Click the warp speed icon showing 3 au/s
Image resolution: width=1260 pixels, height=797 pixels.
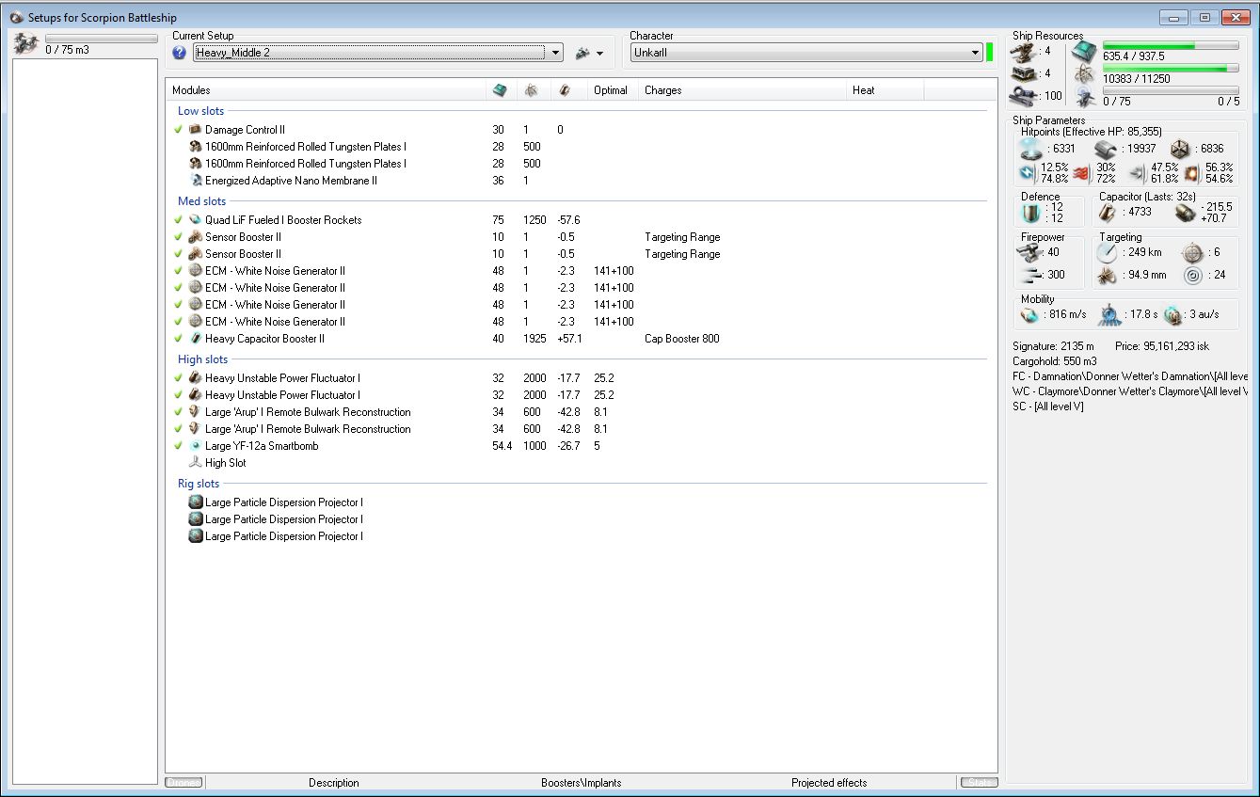pyautogui.click(x=1172, y=315)
